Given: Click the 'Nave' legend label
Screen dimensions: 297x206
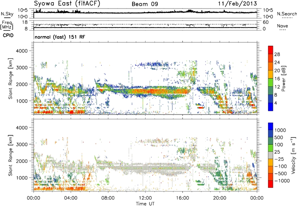Looking at the screenshot, I should pos(283,26).
